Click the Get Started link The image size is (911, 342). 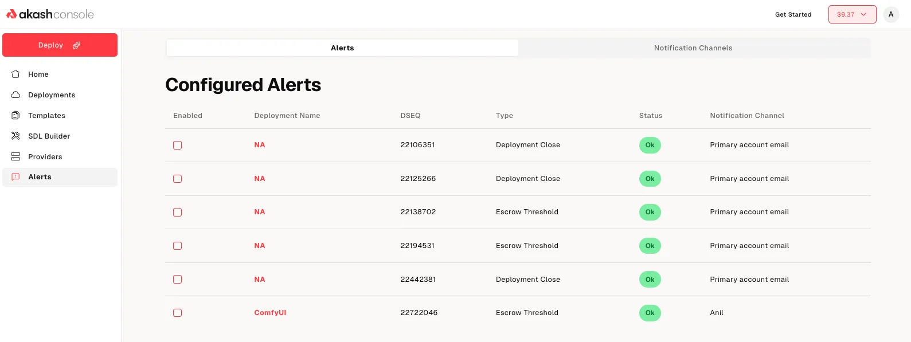pos(793,14)
